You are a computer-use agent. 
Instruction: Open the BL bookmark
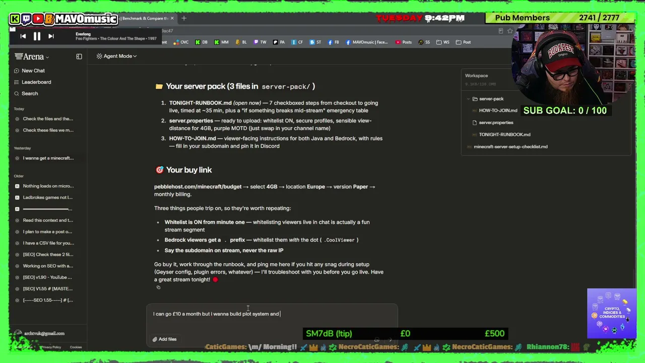click(x=241, y=42)
